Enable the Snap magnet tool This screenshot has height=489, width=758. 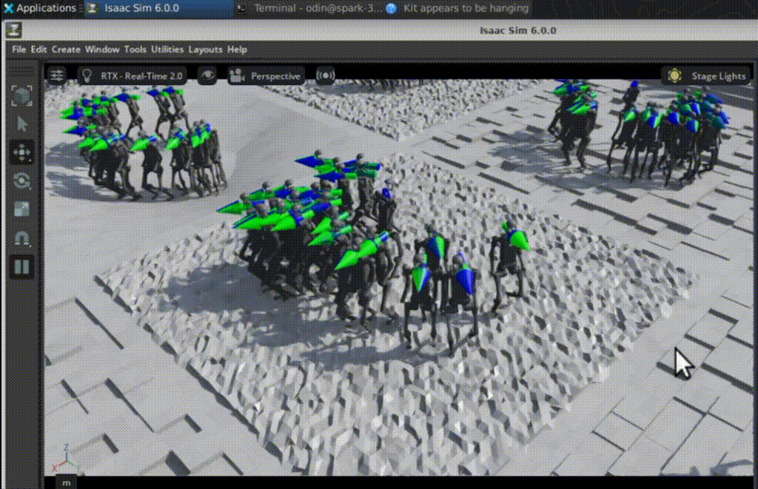point(21,238)
